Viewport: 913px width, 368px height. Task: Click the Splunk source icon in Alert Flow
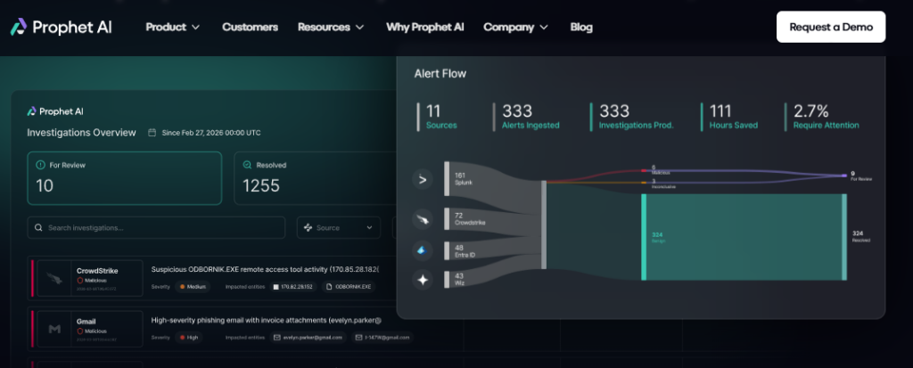click(423, 179)
